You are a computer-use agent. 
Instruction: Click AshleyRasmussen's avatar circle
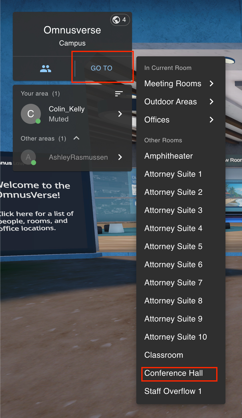28,157
